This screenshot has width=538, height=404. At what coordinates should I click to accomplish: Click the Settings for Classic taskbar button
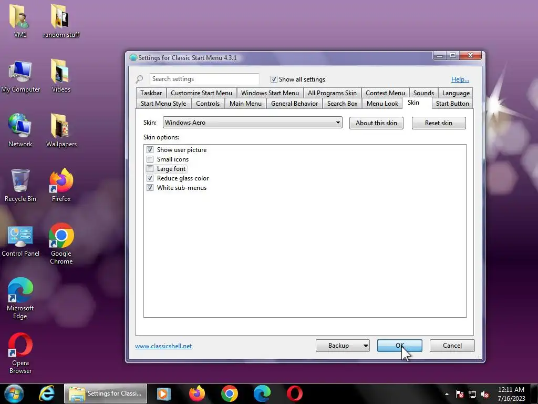105,393
